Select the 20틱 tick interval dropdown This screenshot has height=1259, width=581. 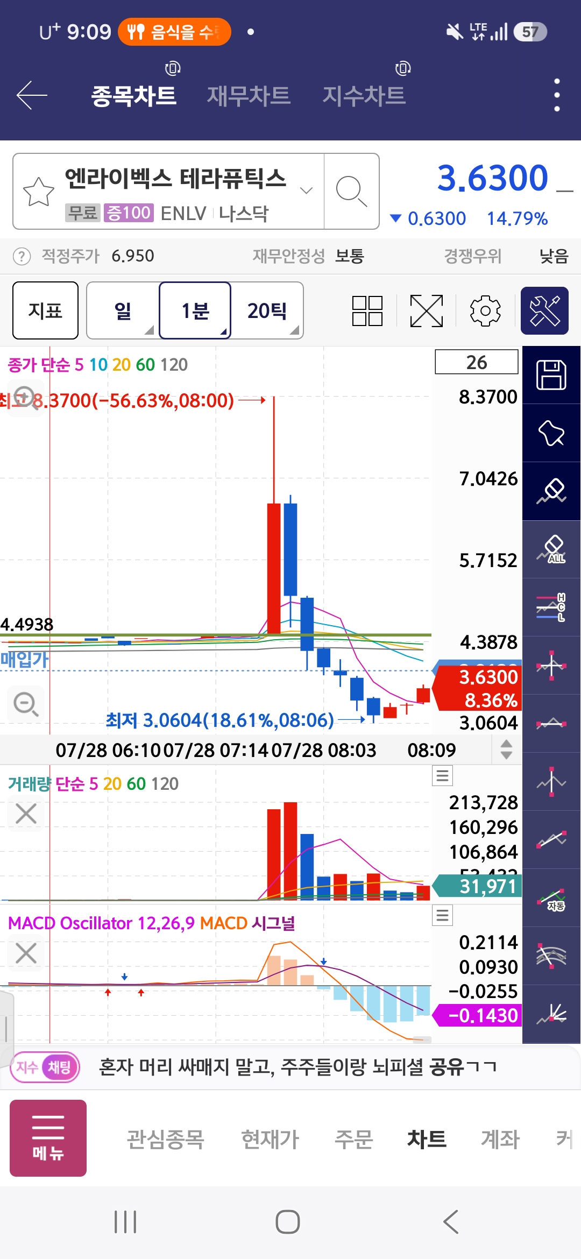coord(267,310)
